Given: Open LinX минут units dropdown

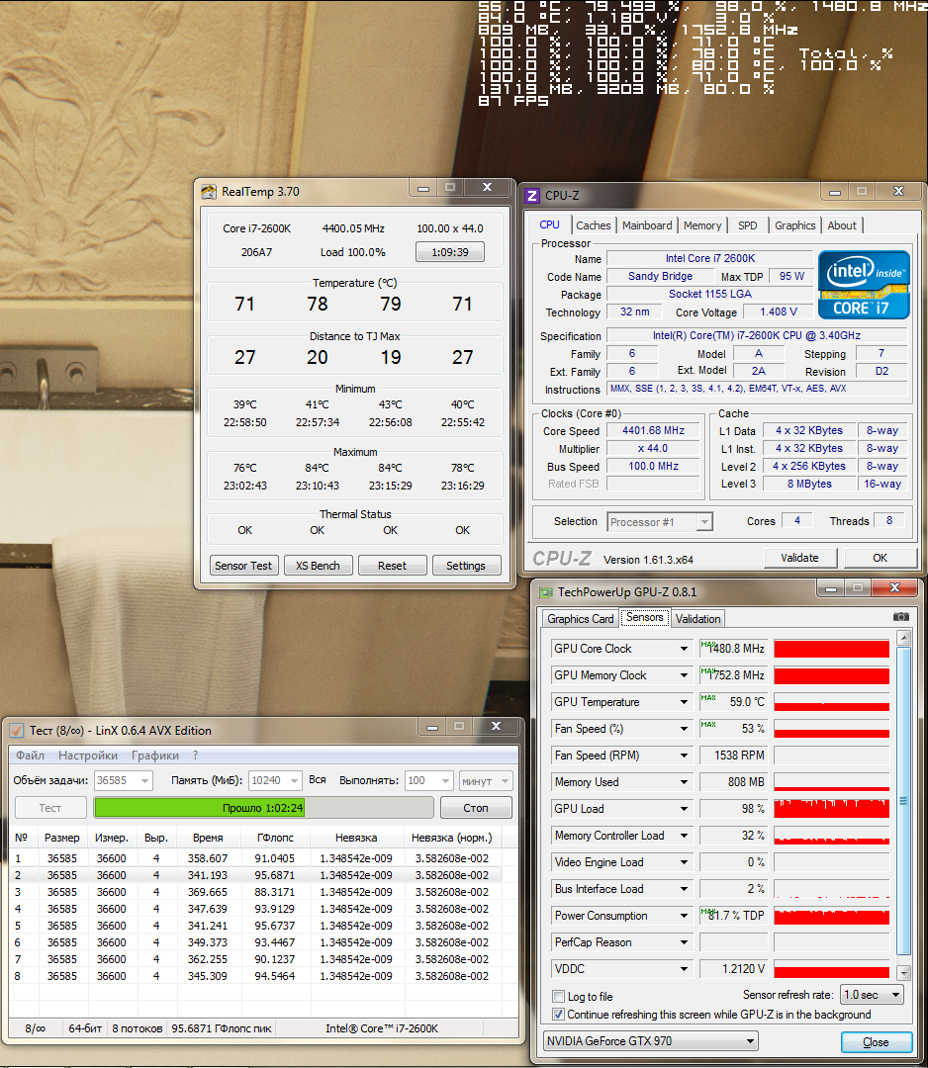Looking at the screenshot, I should coord(486,780).
